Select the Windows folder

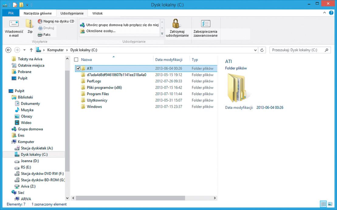(94, 106)
